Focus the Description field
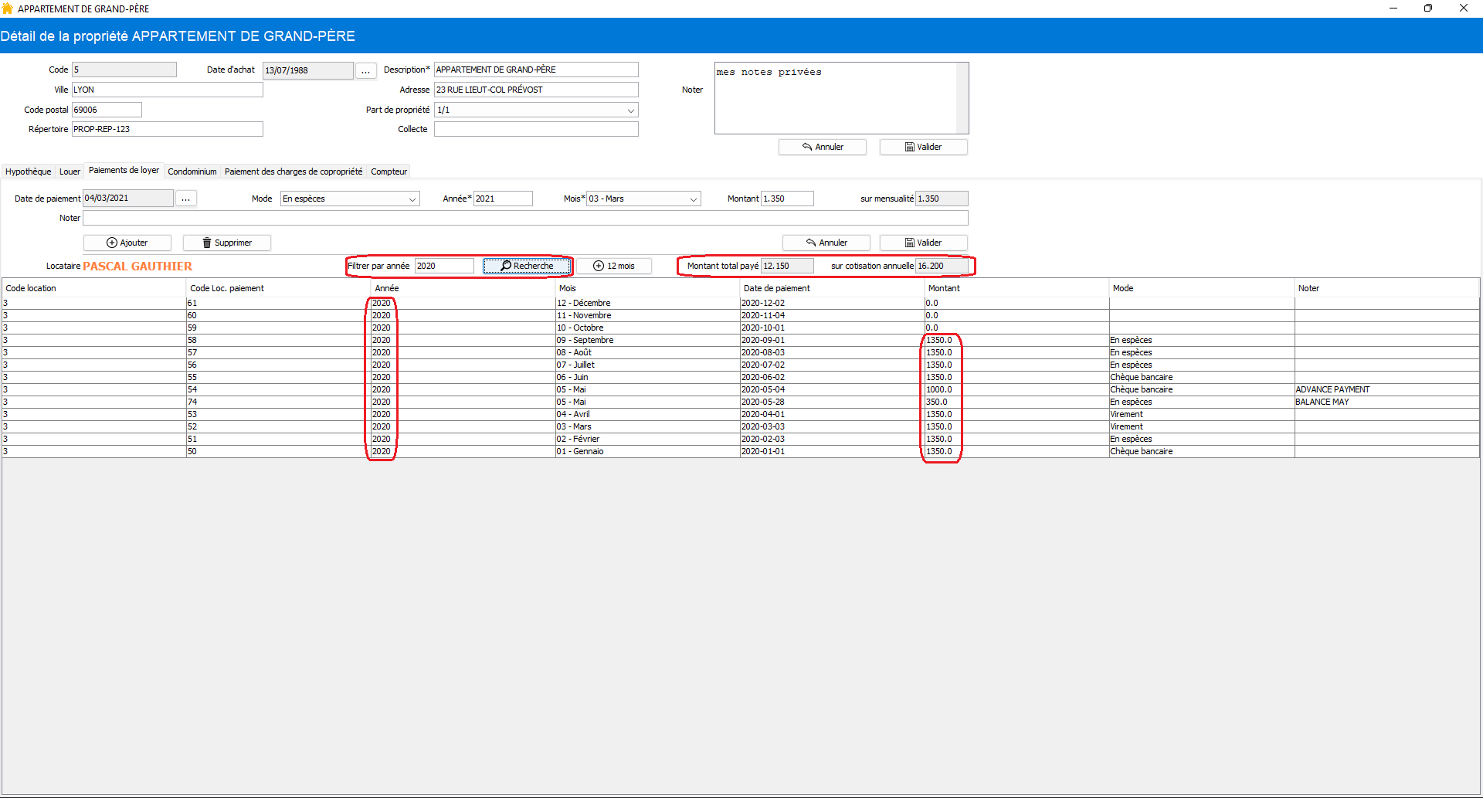The width and height of the screenshot is (1483, 798). click(x=536, y=70)
